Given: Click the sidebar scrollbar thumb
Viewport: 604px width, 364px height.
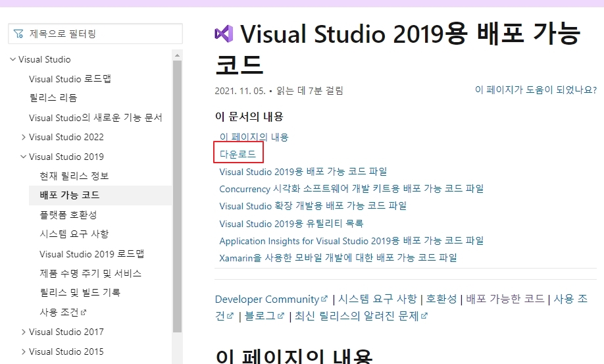Looking at the screenshot, I should [177, 196].
